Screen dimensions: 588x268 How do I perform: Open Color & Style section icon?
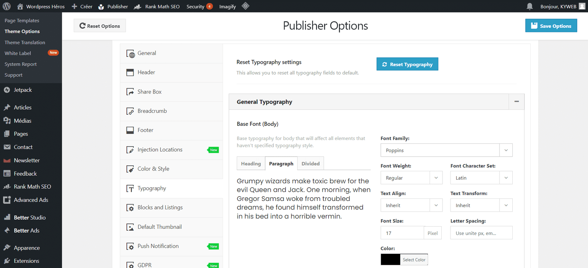(130, 169)
